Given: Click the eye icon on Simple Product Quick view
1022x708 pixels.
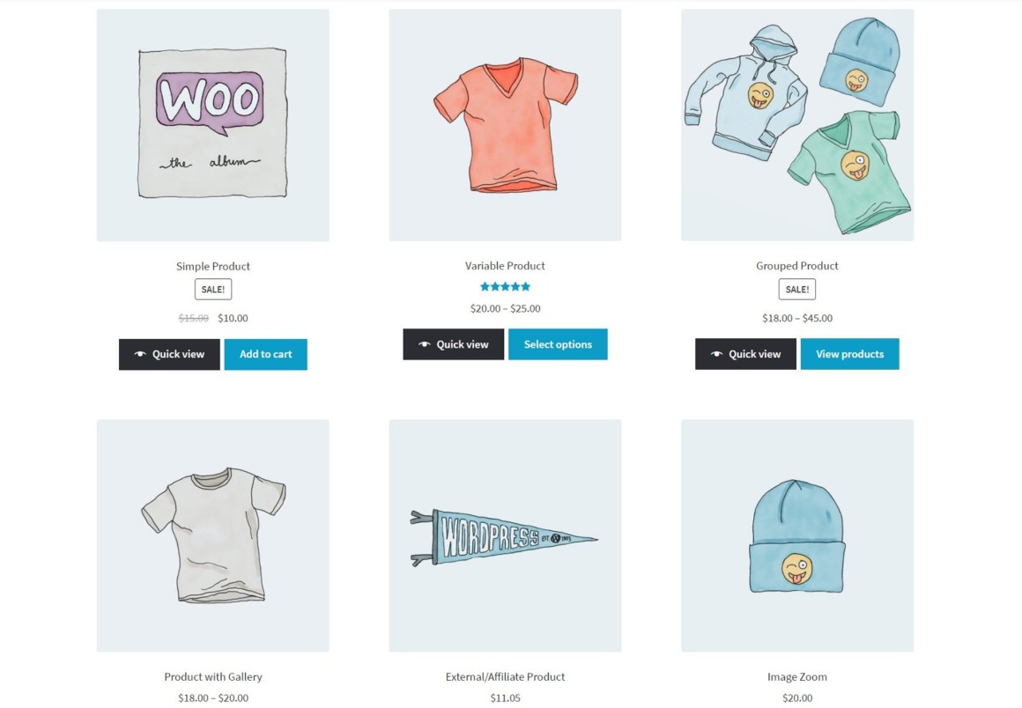Looking at the screenshot, I should coord(139,354).
